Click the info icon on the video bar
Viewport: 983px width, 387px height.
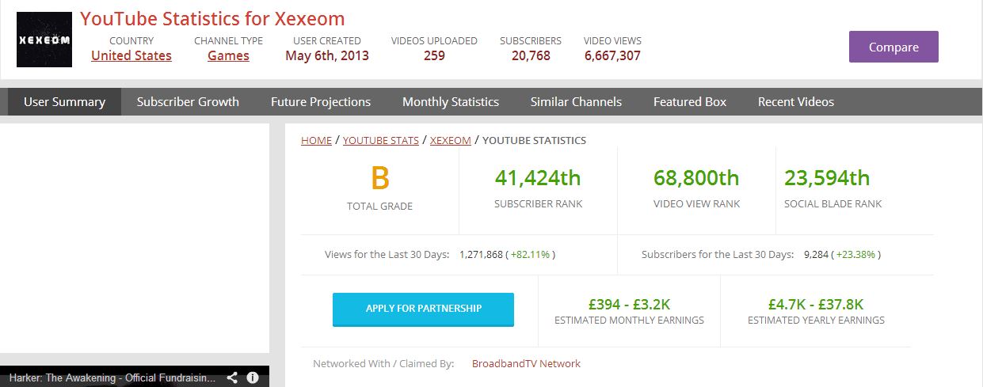pos(253,378)
